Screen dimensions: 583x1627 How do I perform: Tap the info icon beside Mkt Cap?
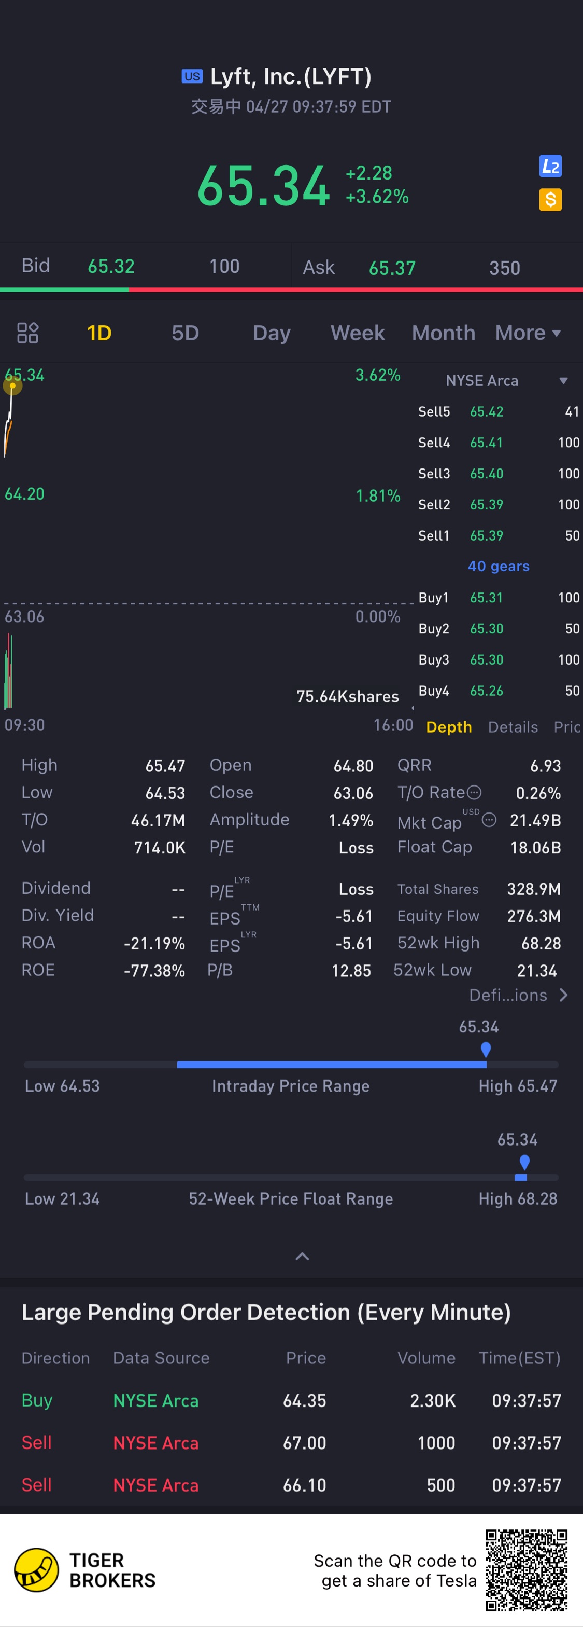point(489,820)
